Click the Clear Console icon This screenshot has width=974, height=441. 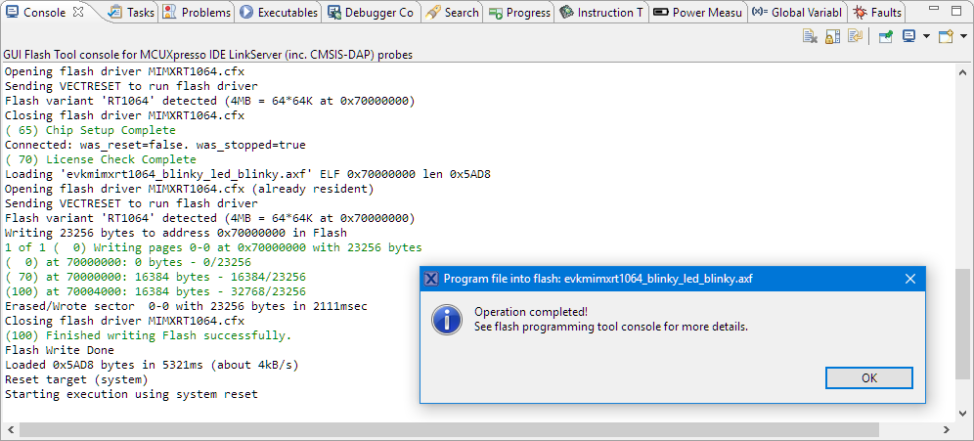(x=810, y=37)
